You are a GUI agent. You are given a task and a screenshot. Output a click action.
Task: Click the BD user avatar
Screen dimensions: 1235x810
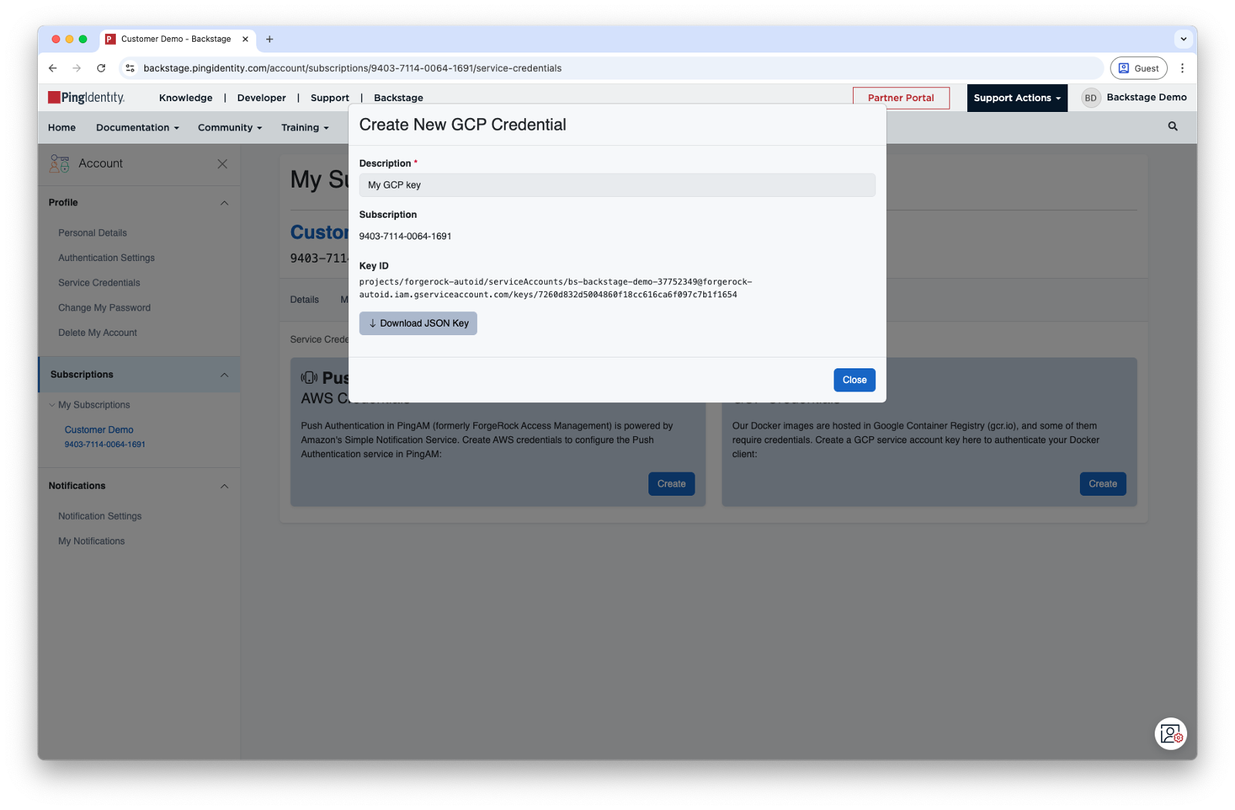[1090, 98]
